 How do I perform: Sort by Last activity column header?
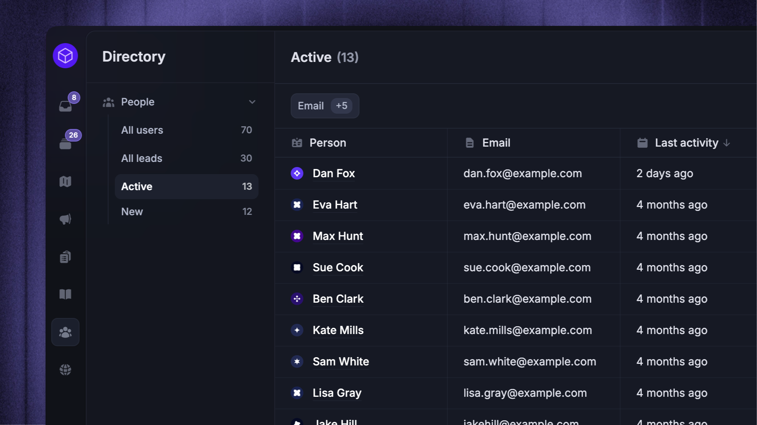pyautogui.click(x=688, y=143)
